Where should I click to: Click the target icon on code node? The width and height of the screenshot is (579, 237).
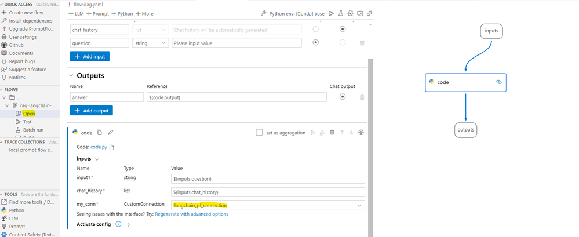click(x=361, y=133)
